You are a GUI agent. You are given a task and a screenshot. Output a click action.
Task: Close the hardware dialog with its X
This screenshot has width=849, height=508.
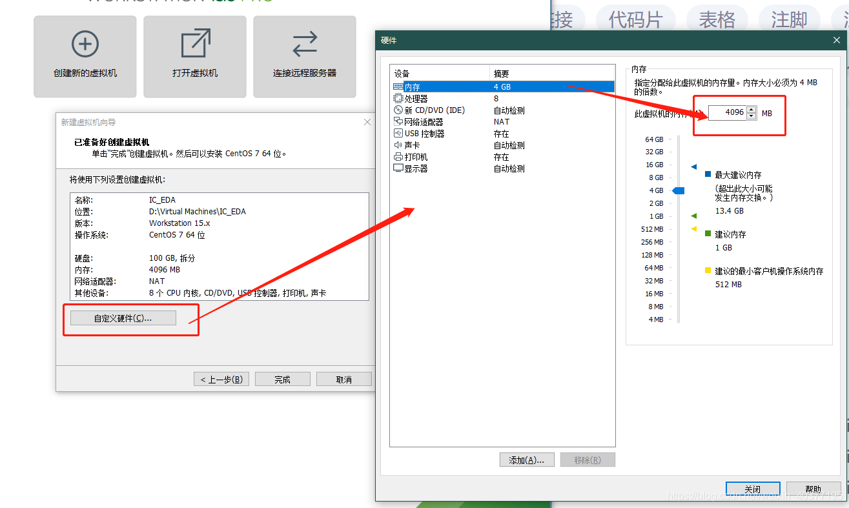coord(837,40)
